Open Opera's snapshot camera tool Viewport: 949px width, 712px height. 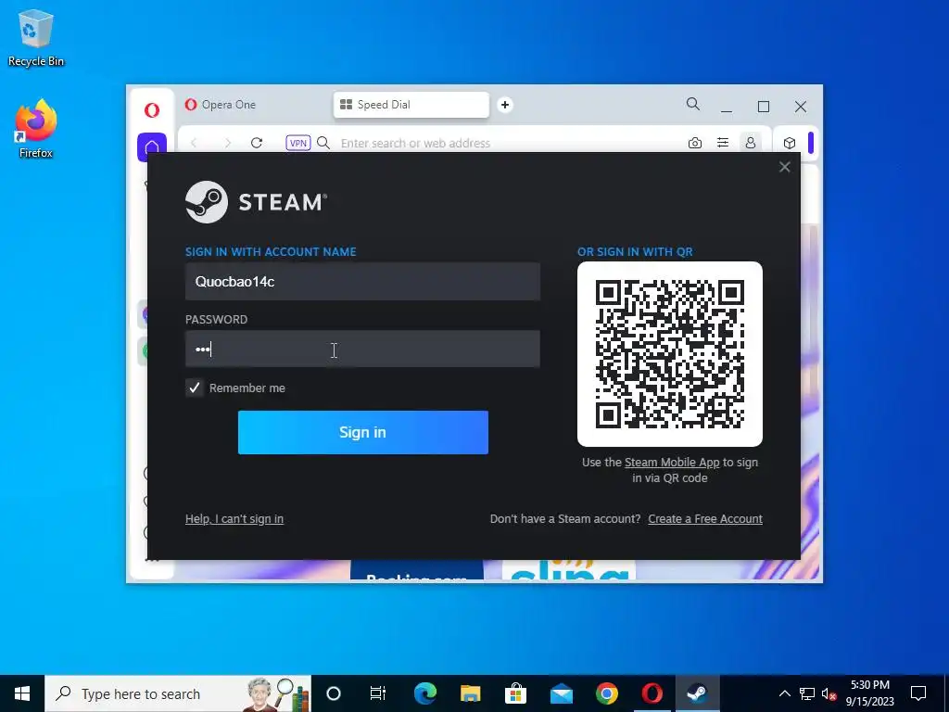[695, 143]
